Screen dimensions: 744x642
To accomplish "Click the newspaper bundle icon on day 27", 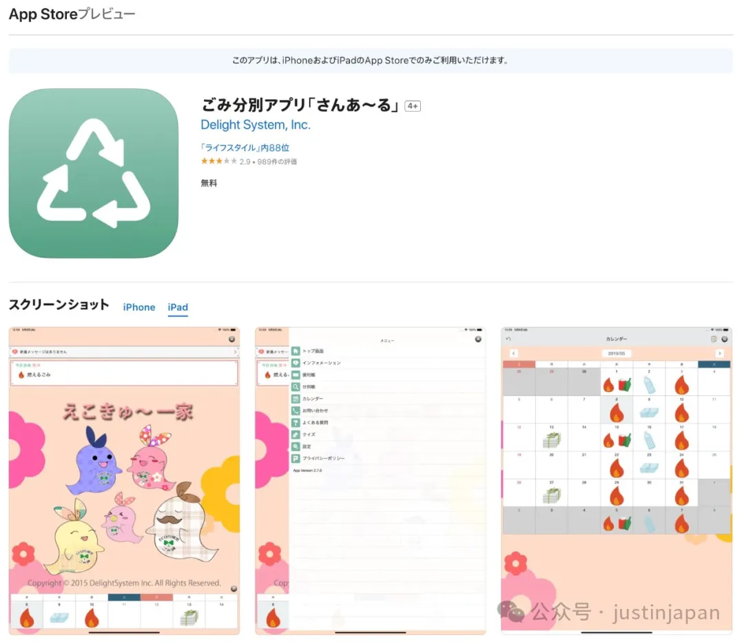I will coord(551,496).
